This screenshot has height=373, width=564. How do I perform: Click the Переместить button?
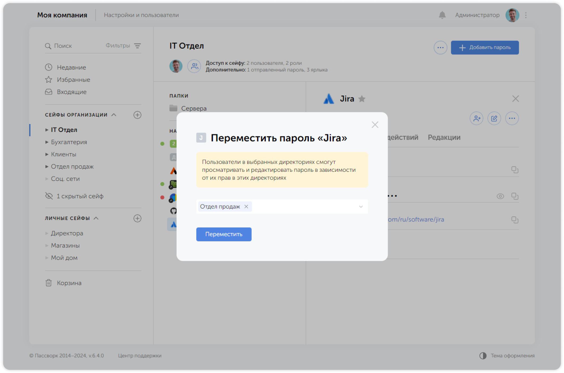[224, 234]
